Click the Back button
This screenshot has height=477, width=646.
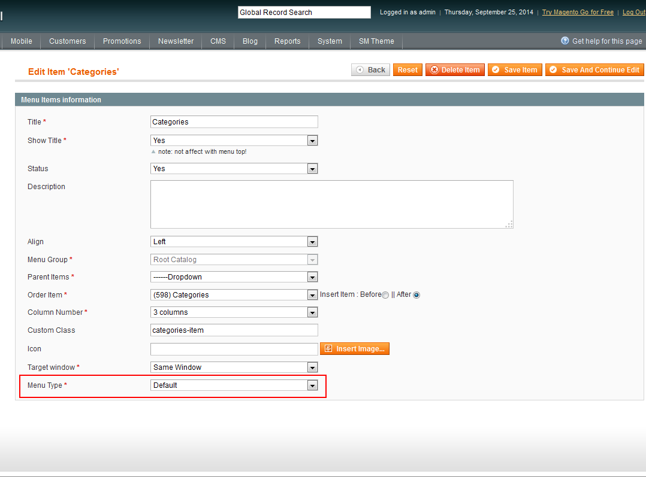tap(370, 70)
